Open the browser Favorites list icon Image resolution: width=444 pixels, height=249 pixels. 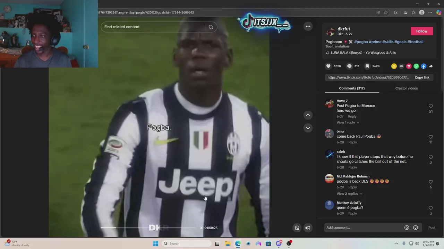[x=413, y=12]
